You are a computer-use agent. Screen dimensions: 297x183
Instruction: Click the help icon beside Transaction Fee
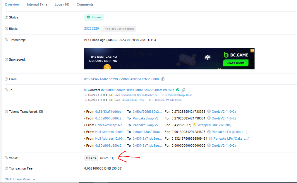[x=6, y=168]
